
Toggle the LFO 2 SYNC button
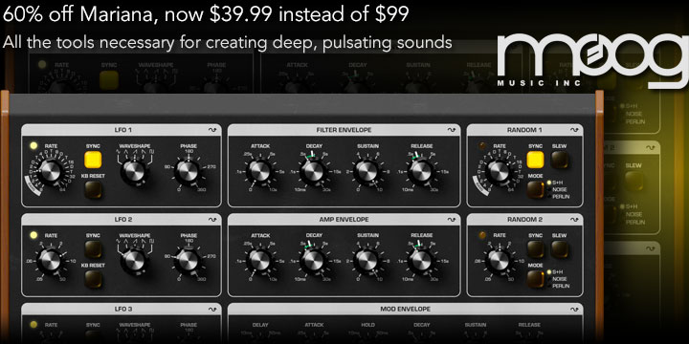click(x=93, y=249)
